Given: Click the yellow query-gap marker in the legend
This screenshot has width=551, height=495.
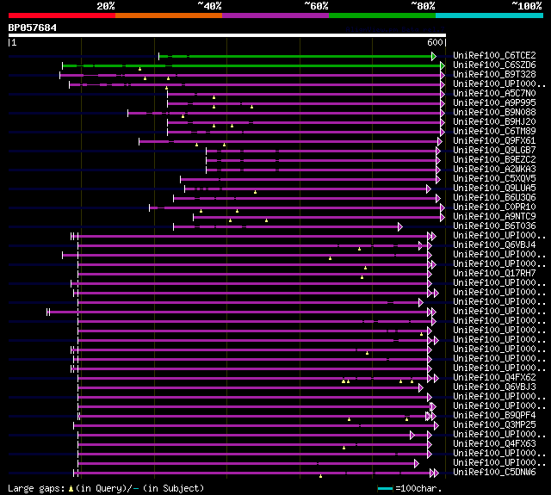Looking at the screenshot, I should click(x=71, y=488).
